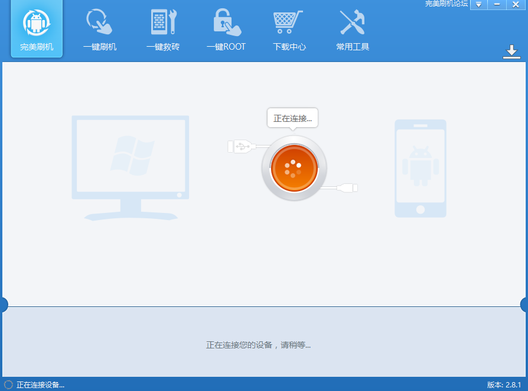Open the 一键救砖 rescue tab
Viewport: 528px width, 391px height.
(163, 30)
